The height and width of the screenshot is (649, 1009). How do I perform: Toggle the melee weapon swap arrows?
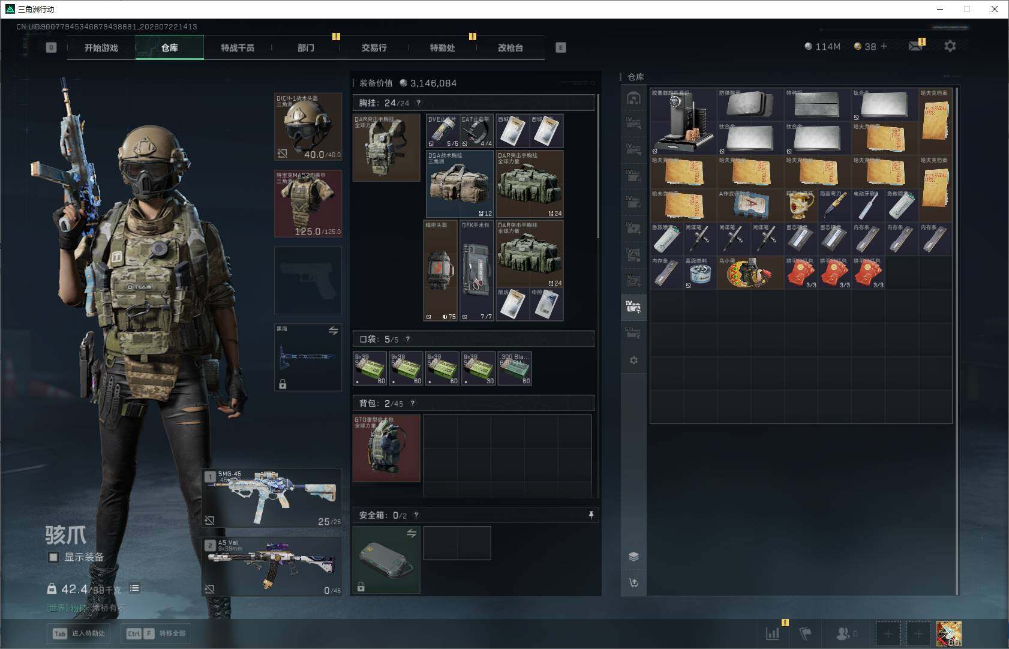(x=334, y=330)
